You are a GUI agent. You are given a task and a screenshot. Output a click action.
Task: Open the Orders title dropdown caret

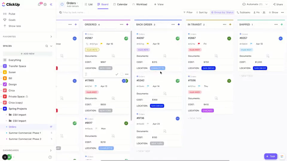tap(77, 3)
